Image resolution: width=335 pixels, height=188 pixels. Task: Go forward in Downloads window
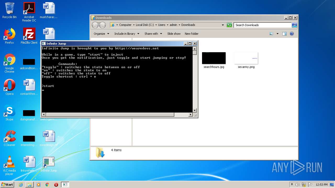[102, 25]
